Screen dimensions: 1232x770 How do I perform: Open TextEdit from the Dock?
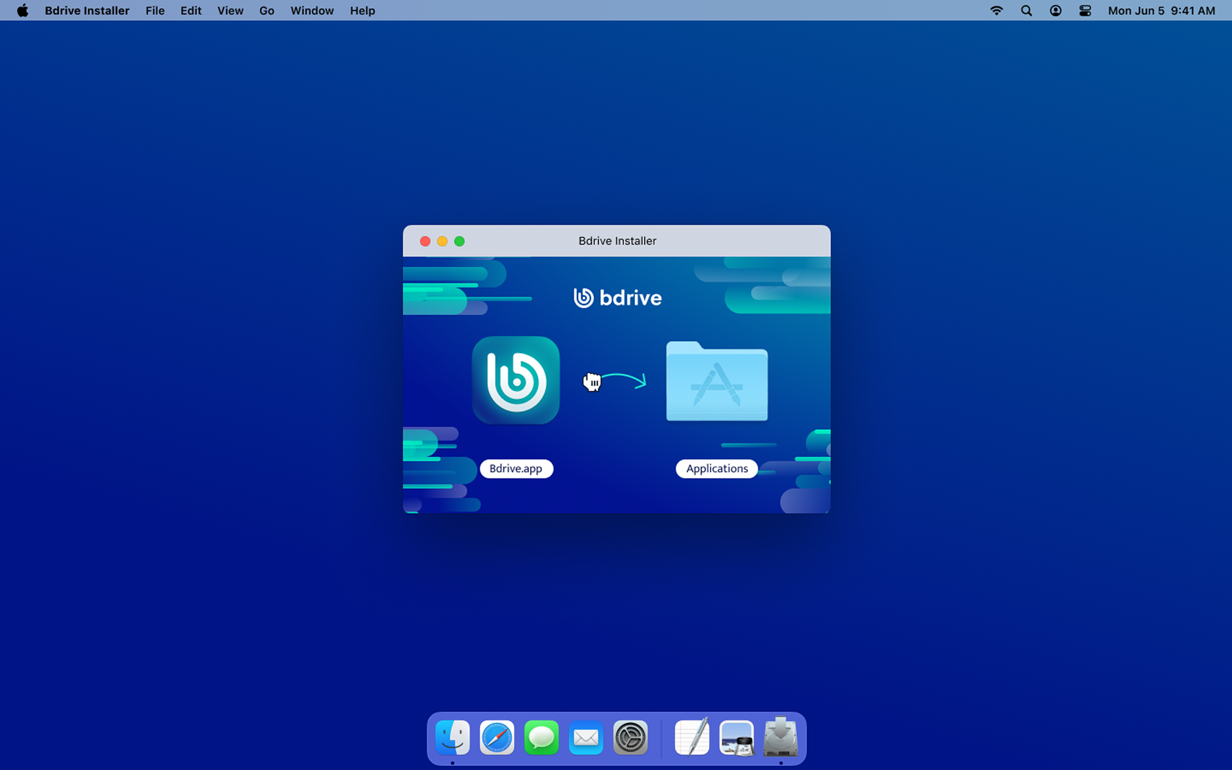tap(692, 737)
